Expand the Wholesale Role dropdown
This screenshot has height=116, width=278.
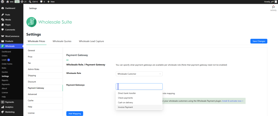139,74
